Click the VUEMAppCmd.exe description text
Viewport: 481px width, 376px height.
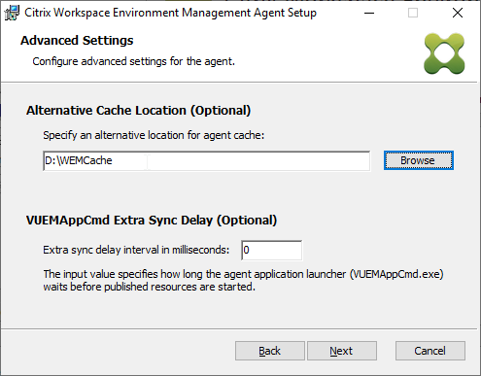(x=243, y=281)
